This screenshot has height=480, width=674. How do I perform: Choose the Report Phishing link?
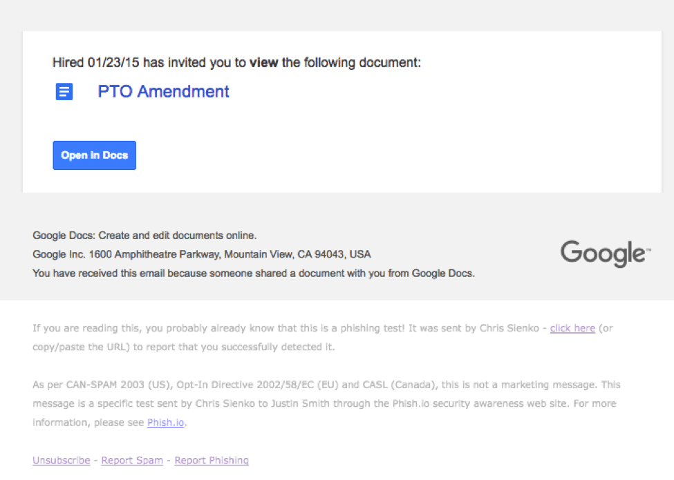tap(212, 460)
